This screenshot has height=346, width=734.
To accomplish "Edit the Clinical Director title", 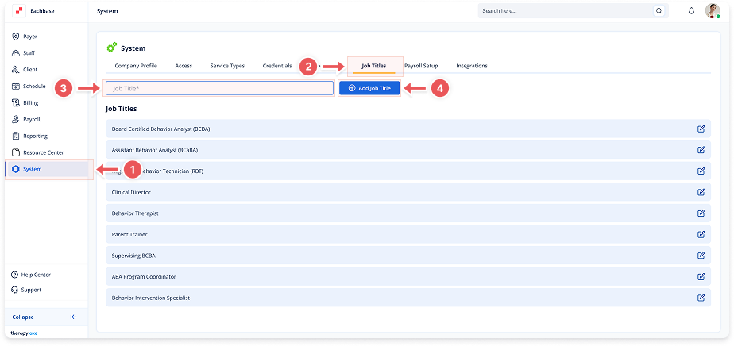I will (x=701, y=192).
